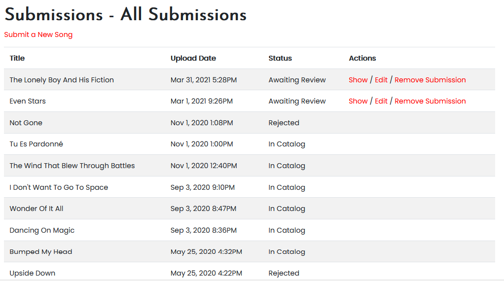Edit the Even Stars submission
Image resolution: width=504 pixels, height=281 pixels.
[x=381, y=101]
